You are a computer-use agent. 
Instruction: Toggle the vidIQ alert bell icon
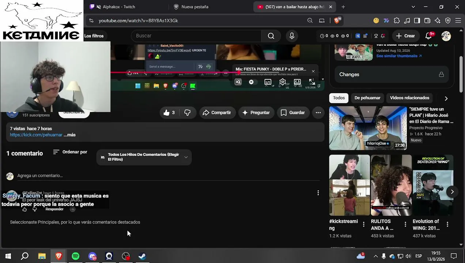(x=383, y=36)
